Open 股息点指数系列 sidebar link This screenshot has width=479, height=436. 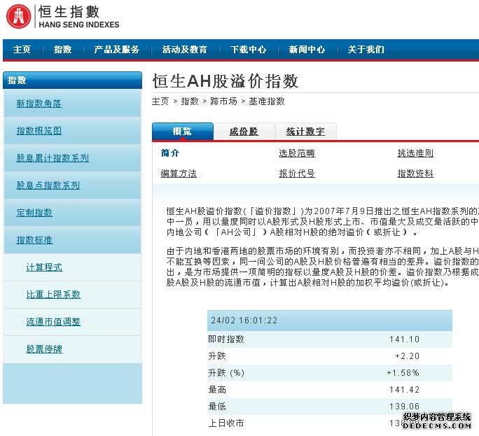coord(48,185)
